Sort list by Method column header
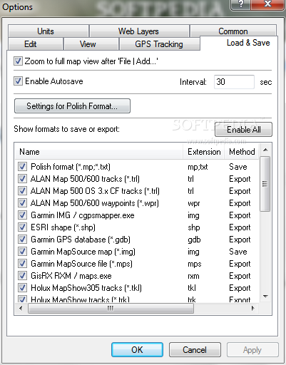286x365 pixels. (x=242, y=152)
